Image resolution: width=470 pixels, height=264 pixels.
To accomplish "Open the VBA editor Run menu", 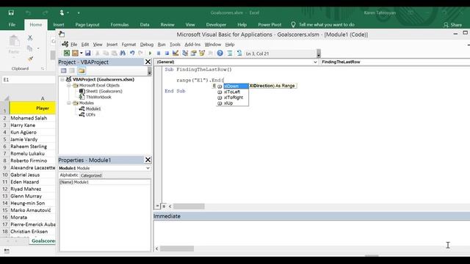I will [162, 44].
